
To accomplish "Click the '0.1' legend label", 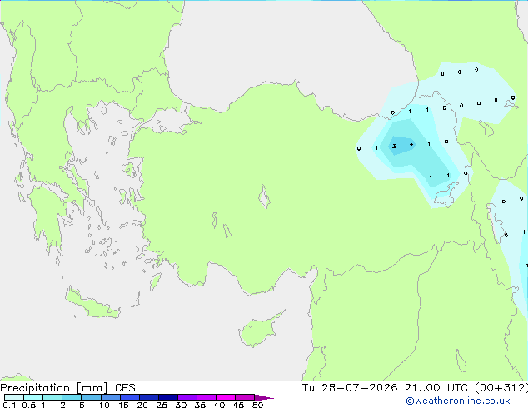I will (x=9, y=405).
